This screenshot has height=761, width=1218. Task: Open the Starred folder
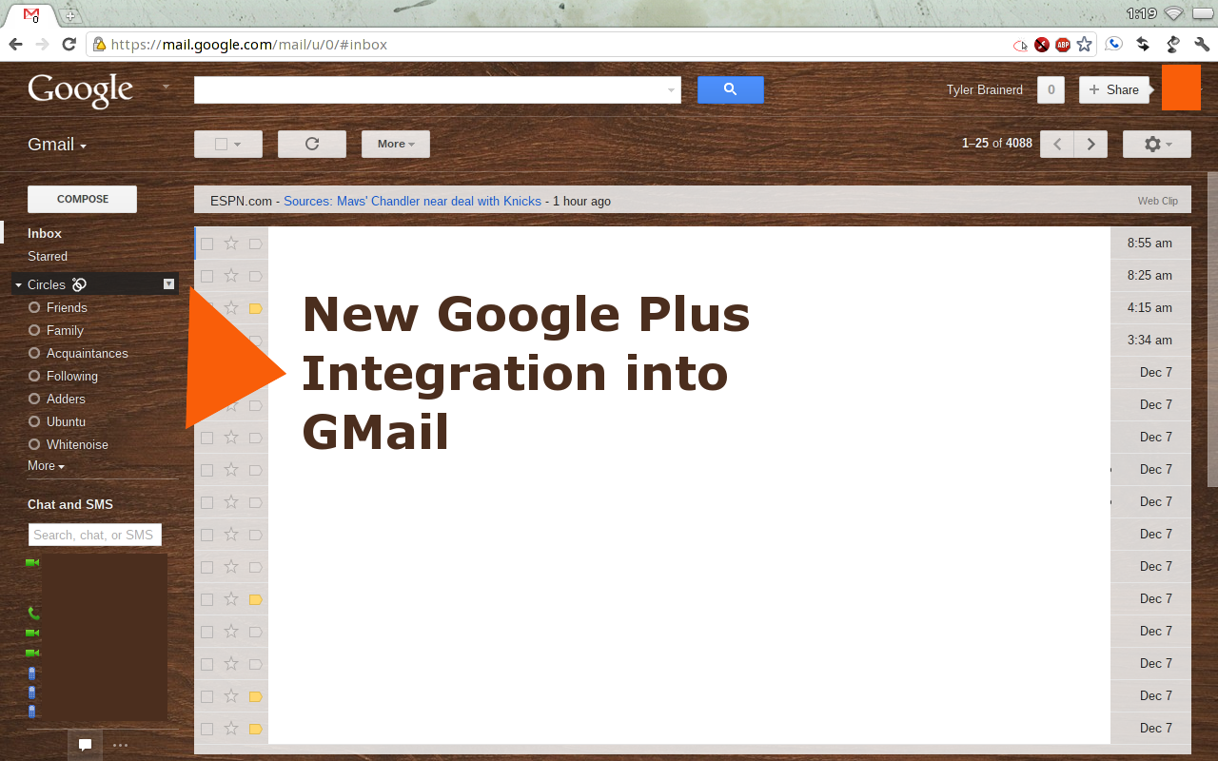point(48,256)
